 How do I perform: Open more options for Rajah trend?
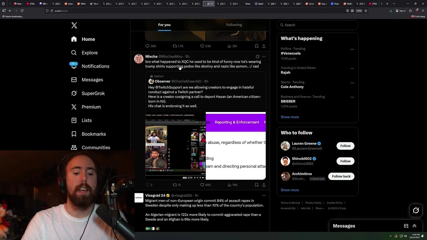pos(352,68)
